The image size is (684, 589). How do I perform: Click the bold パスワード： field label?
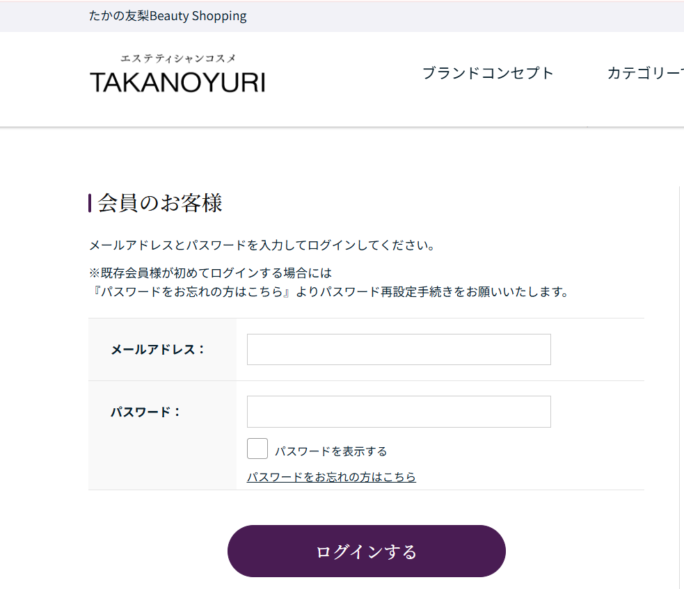[x=145, y=412]
